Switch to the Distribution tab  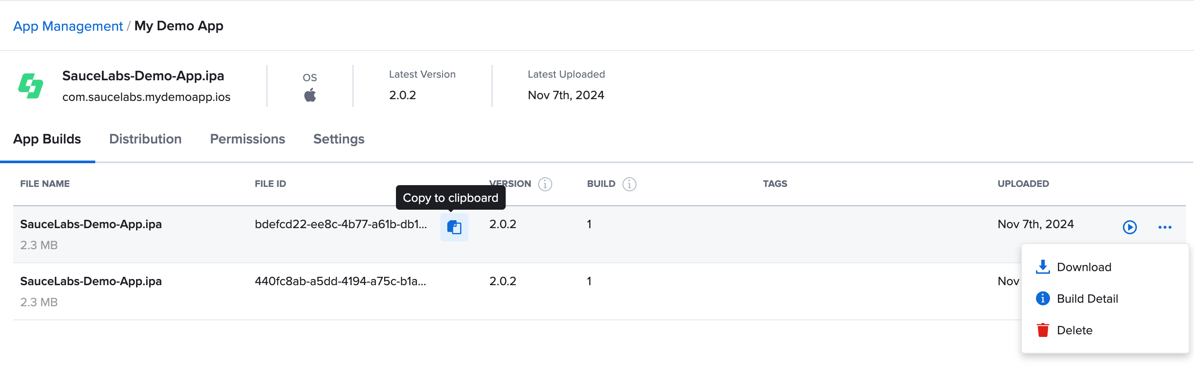click(x=145, y=139)
